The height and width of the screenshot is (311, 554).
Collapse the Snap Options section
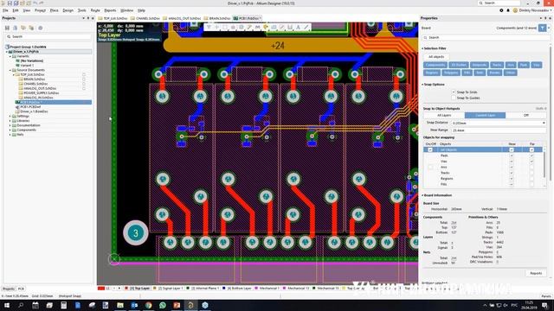422,85
